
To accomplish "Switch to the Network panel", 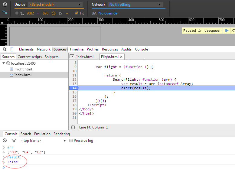I will tap(44, 49).
